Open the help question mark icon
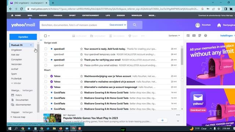Viewport: 235px width, 132px height. point(206,36)
